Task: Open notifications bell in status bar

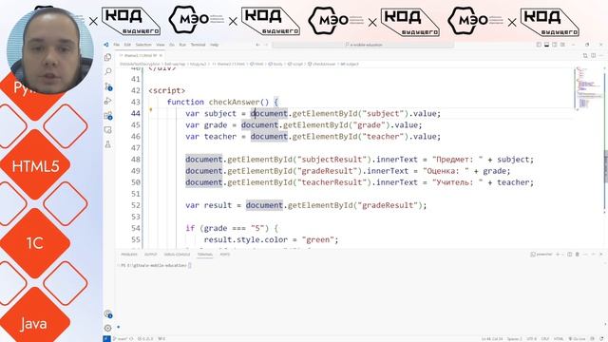Action: click(601, 339)
